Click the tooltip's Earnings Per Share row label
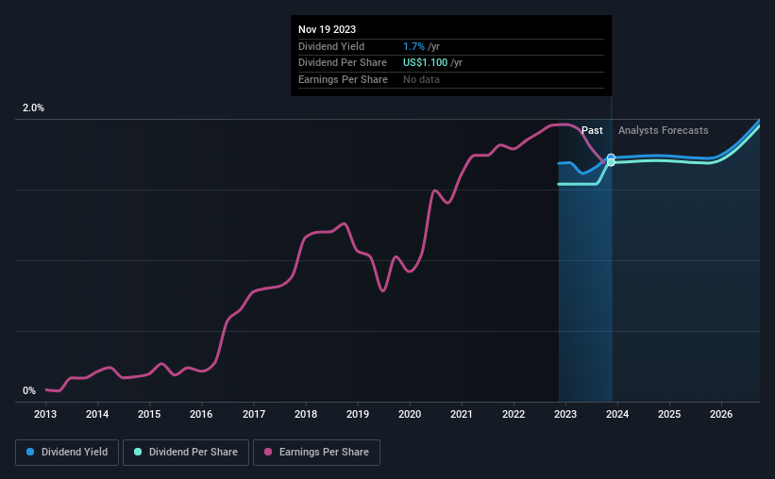This screenshot has height=479, width=775. coord(343,79)
